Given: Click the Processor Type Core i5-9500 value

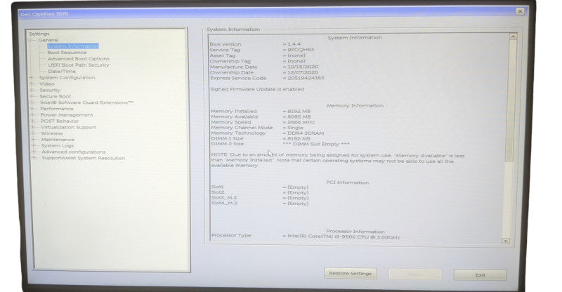Looking at the screenshot, I should [x=344, y=237].
